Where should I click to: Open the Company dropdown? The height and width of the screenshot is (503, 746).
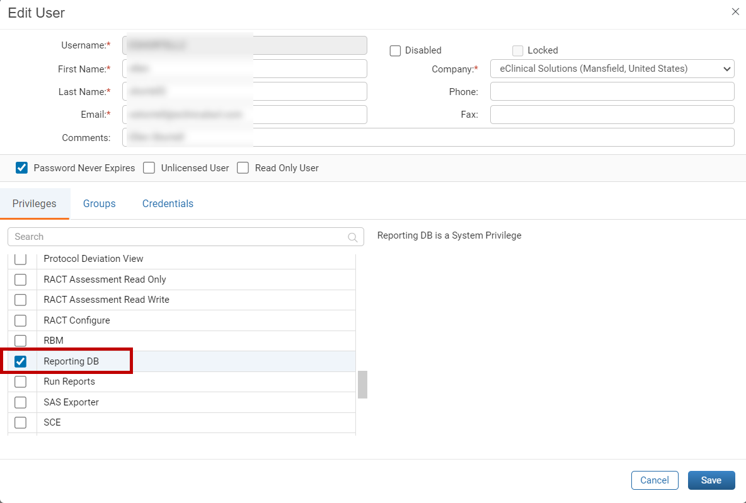pyautogui.click(x=612, y=69)
